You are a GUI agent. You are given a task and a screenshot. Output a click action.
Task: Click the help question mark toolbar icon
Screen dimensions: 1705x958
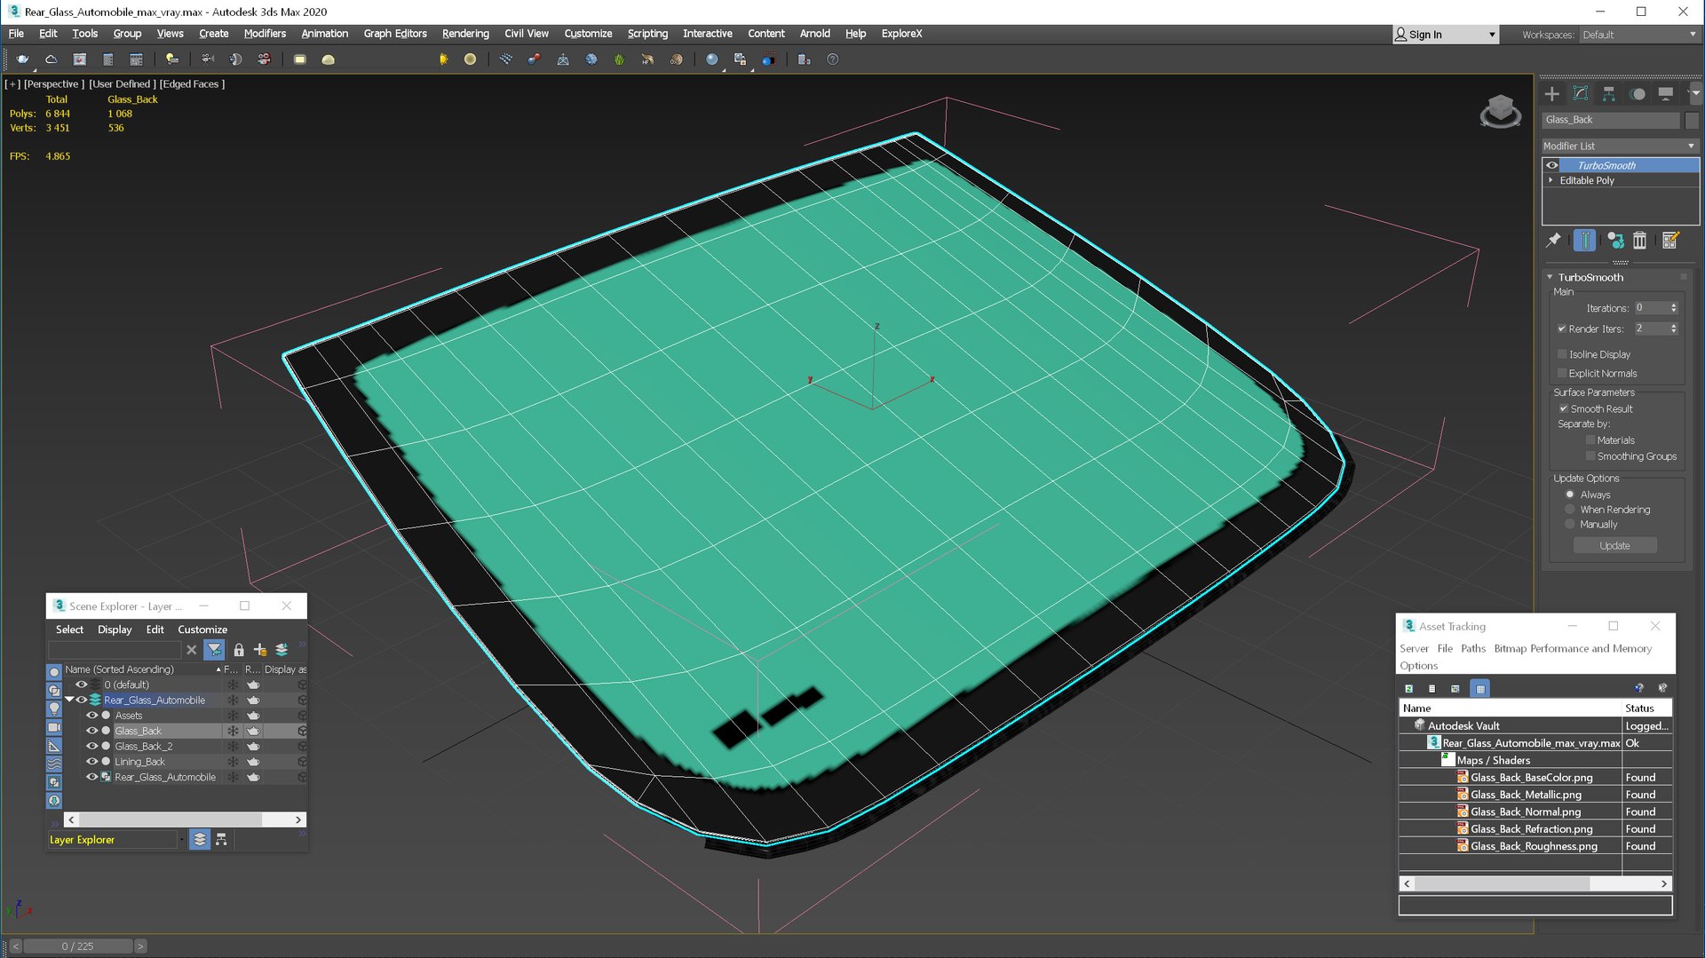click(832, 59)
